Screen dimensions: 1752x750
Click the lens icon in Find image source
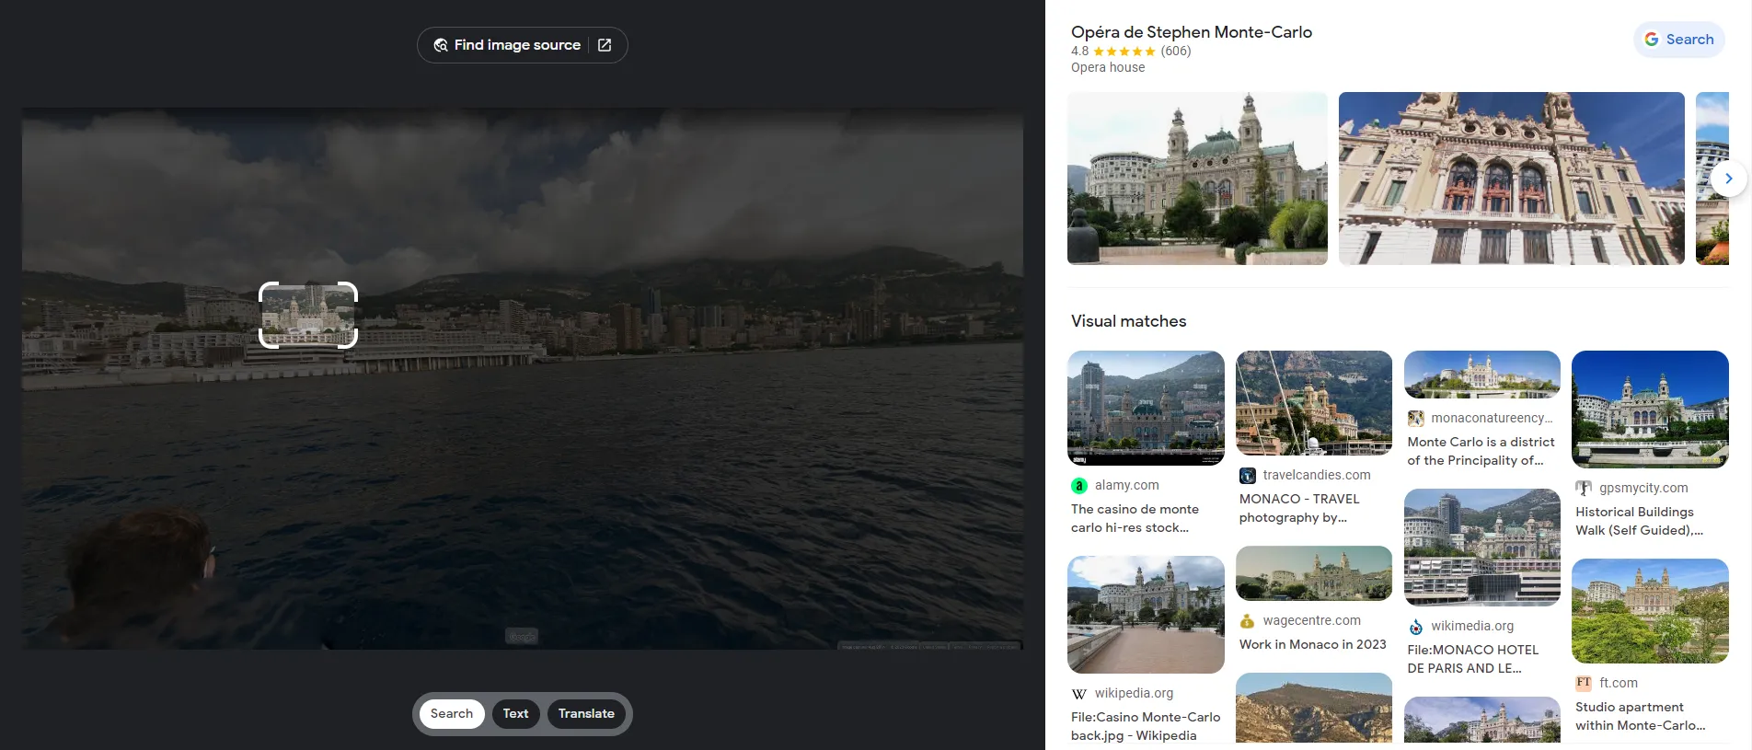[441, 45]
